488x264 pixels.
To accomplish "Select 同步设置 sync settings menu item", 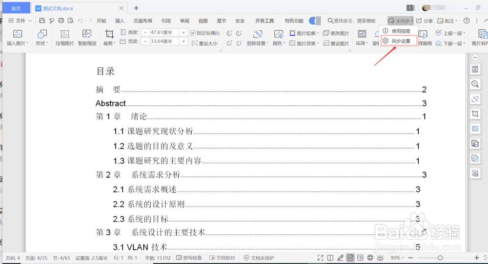I will point(399,41).
